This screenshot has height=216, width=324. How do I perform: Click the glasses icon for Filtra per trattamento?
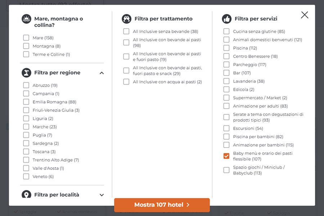(x=126, y=19)
